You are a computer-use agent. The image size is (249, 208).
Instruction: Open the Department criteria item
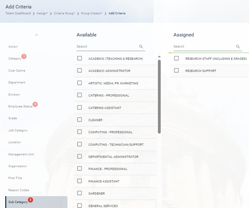(x=17, y=83)
